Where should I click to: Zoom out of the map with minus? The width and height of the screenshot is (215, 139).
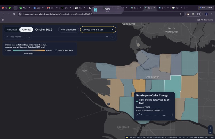pyautogui.click(x=210, y=132)
